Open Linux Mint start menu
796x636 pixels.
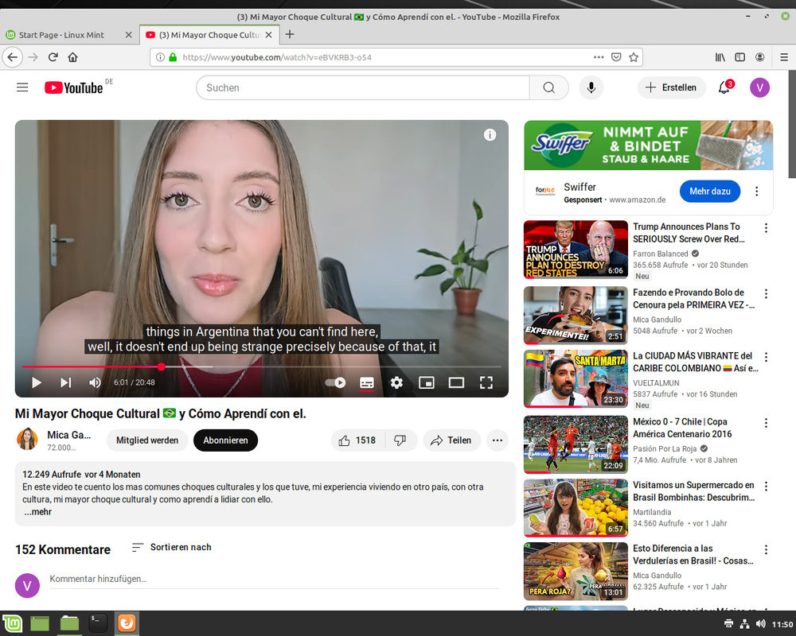pos(12,623)
